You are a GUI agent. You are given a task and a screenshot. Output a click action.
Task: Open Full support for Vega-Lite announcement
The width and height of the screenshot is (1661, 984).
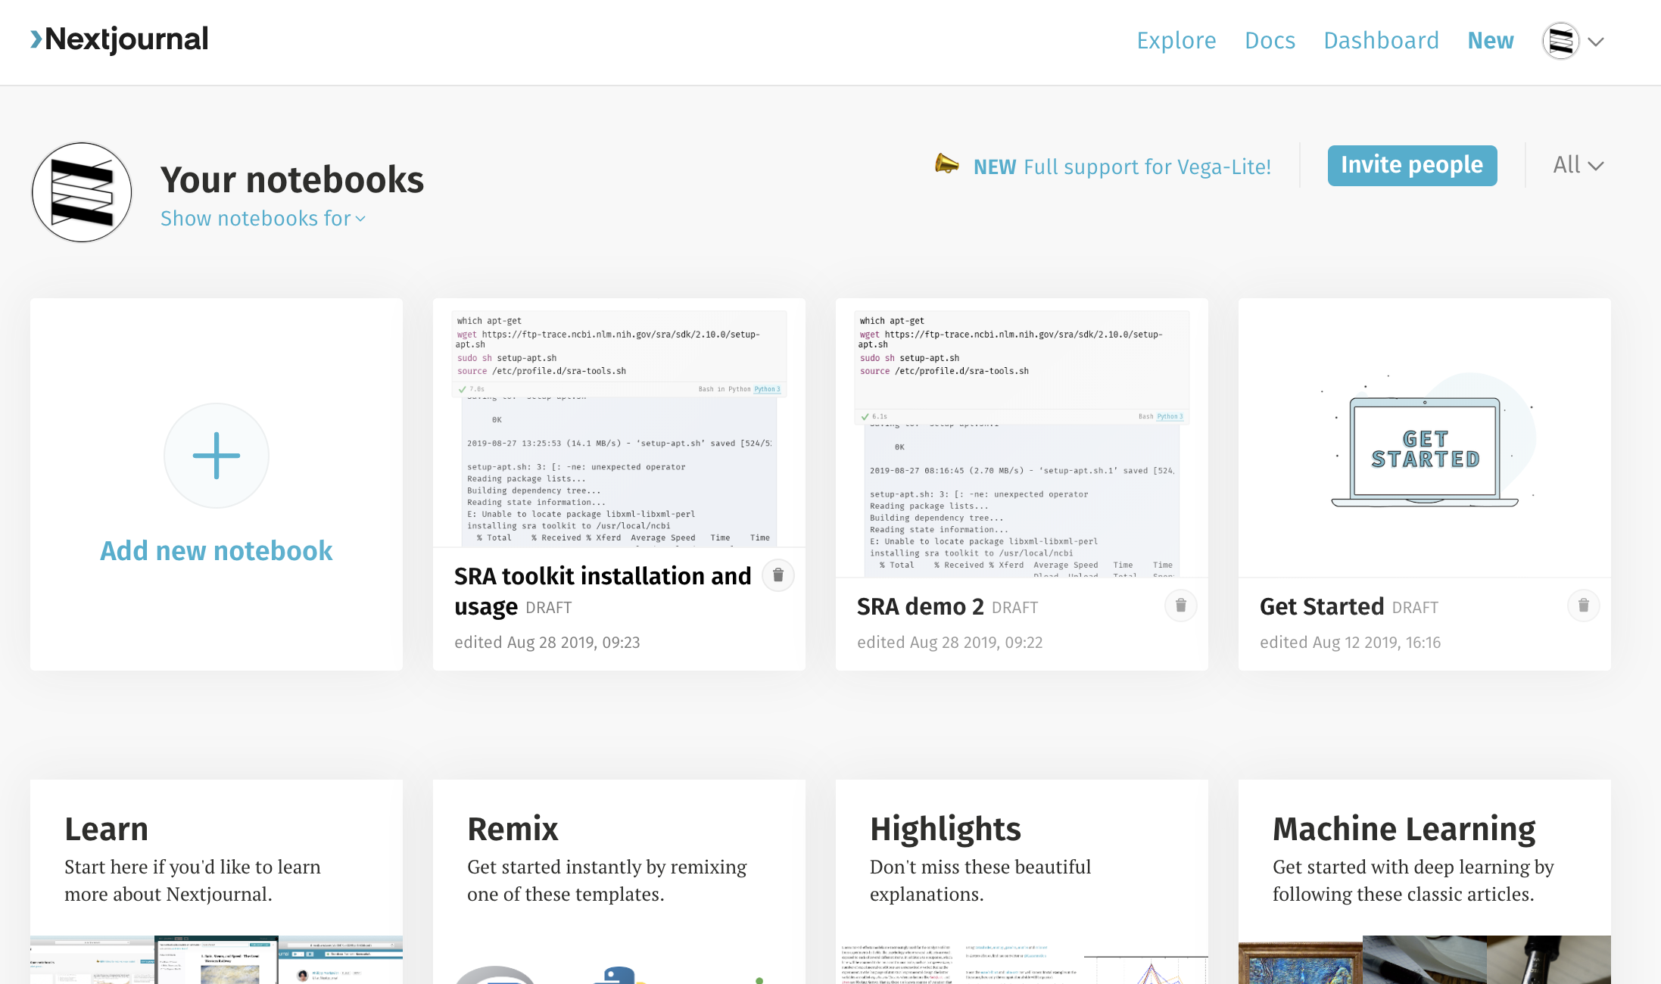(1122, 167)
